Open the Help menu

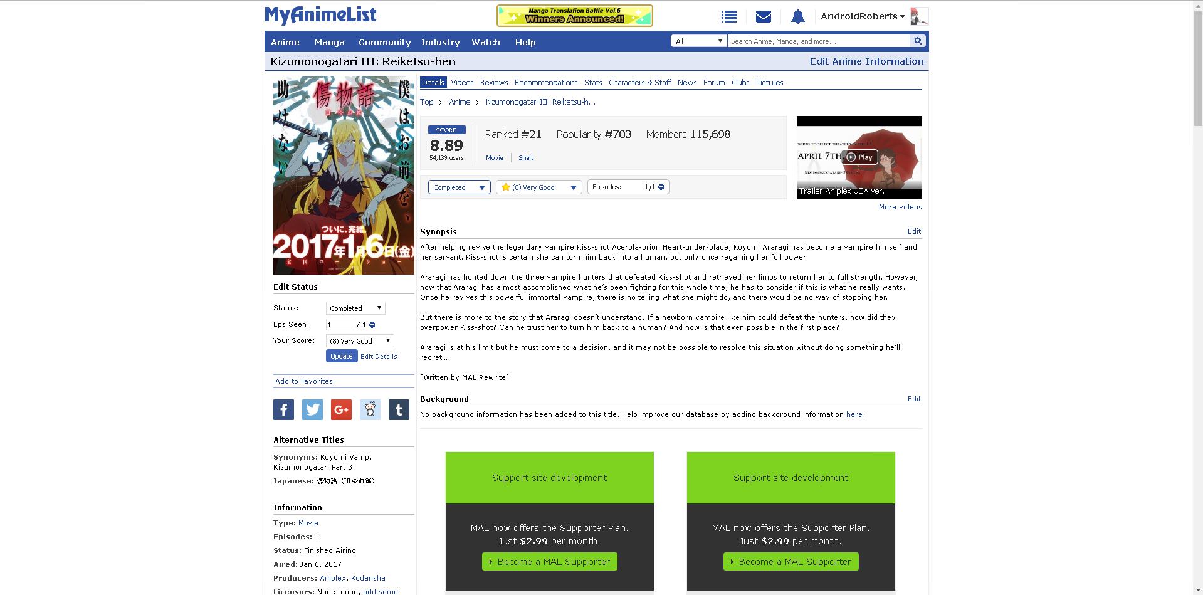[x=525, y=42]
